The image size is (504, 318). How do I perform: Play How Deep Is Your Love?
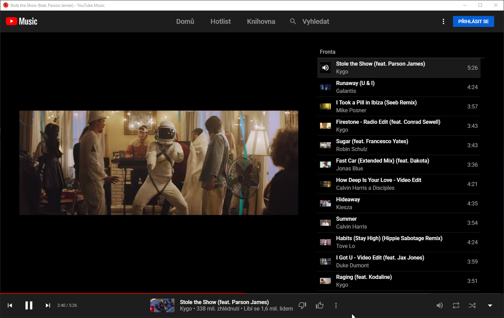click(399, 184)
